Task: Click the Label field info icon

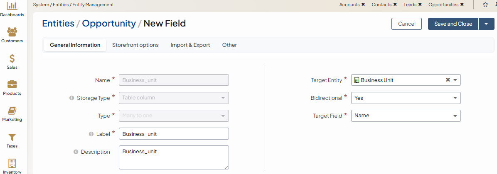Action: pyautogui.click(x=91, y=134)
